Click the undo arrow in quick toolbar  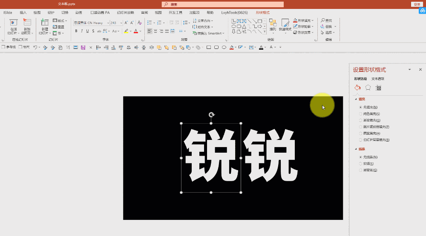pyautogui.click(x=35, y=47)
